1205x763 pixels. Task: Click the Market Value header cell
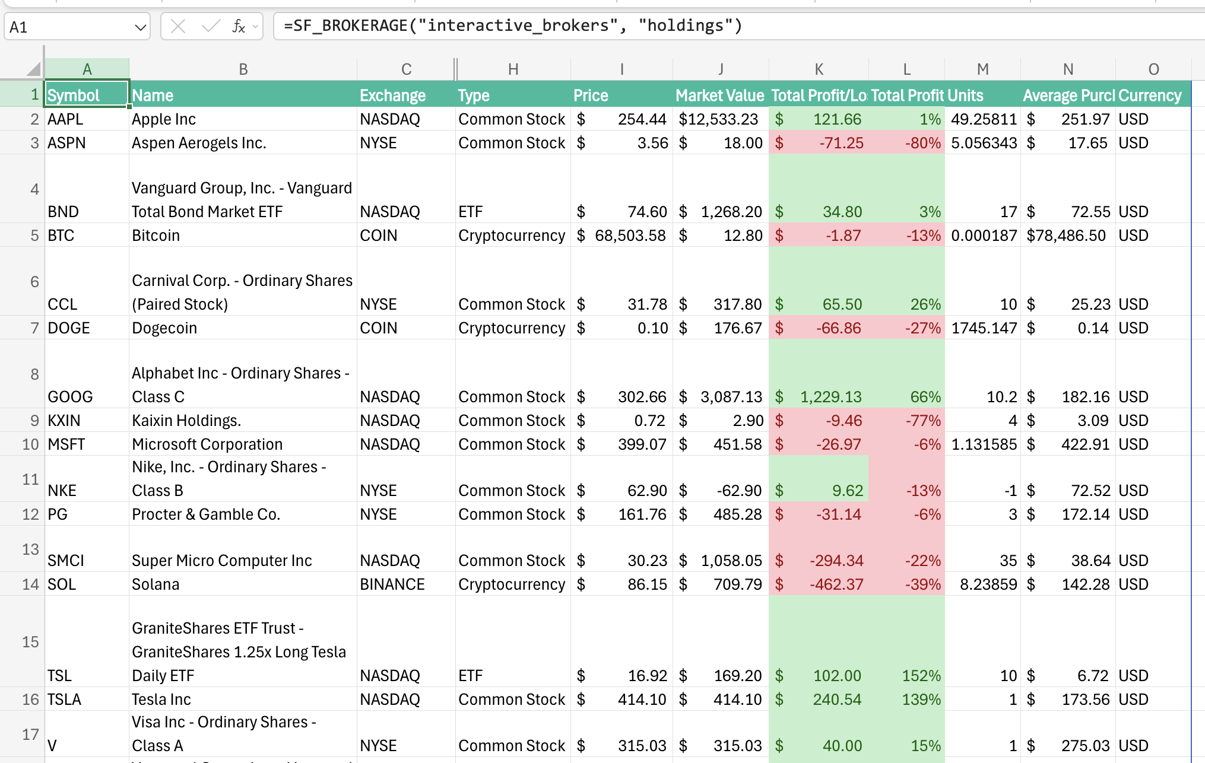(721, 95)
